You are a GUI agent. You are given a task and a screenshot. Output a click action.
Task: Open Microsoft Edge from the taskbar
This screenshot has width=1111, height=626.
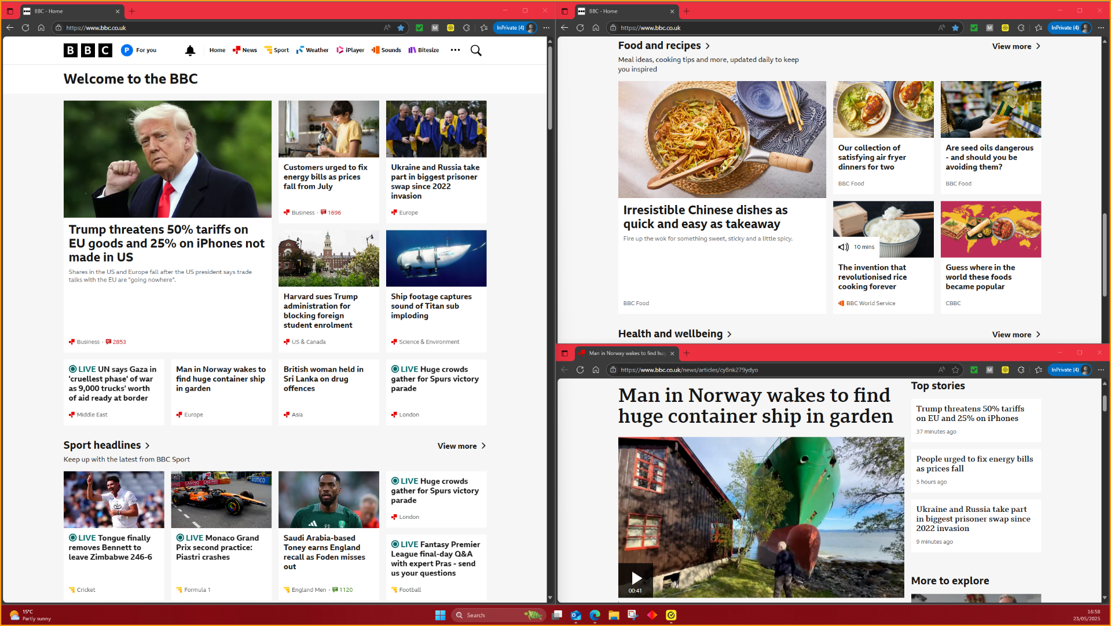coord(595,615)
